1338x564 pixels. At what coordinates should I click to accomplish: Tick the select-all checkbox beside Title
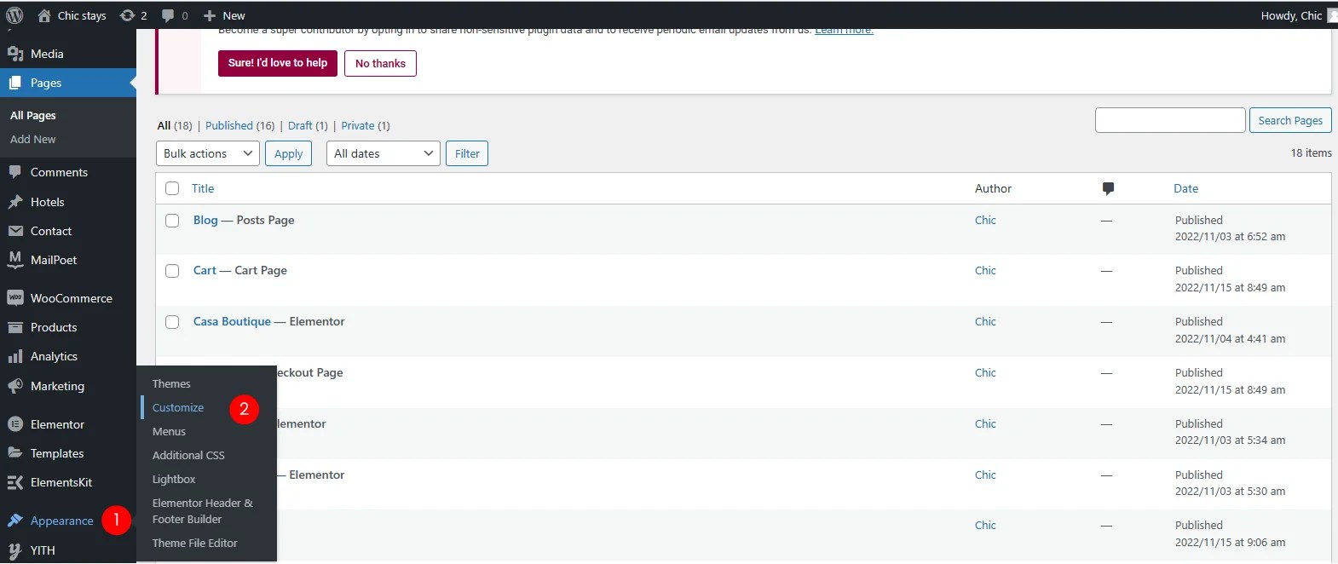point(172,188)
